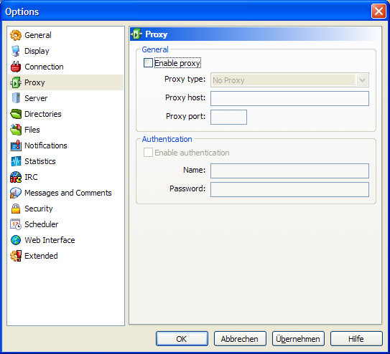Select the Security padlock icon

tap(16, 209)
